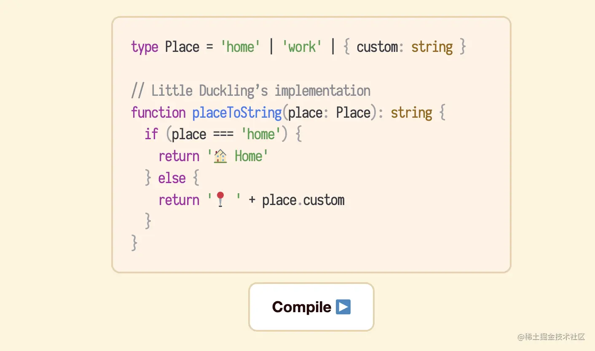
Task: Click the 'else' keyword
Action: click(172, 178)
